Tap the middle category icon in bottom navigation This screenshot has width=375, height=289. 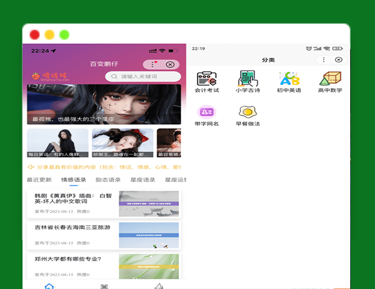[x=104, y=286]
